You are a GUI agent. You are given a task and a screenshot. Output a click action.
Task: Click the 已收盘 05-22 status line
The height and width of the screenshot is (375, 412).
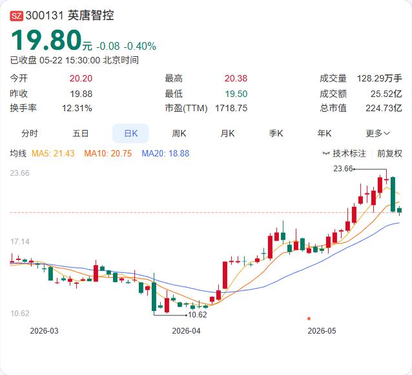[x=74, y=60]
